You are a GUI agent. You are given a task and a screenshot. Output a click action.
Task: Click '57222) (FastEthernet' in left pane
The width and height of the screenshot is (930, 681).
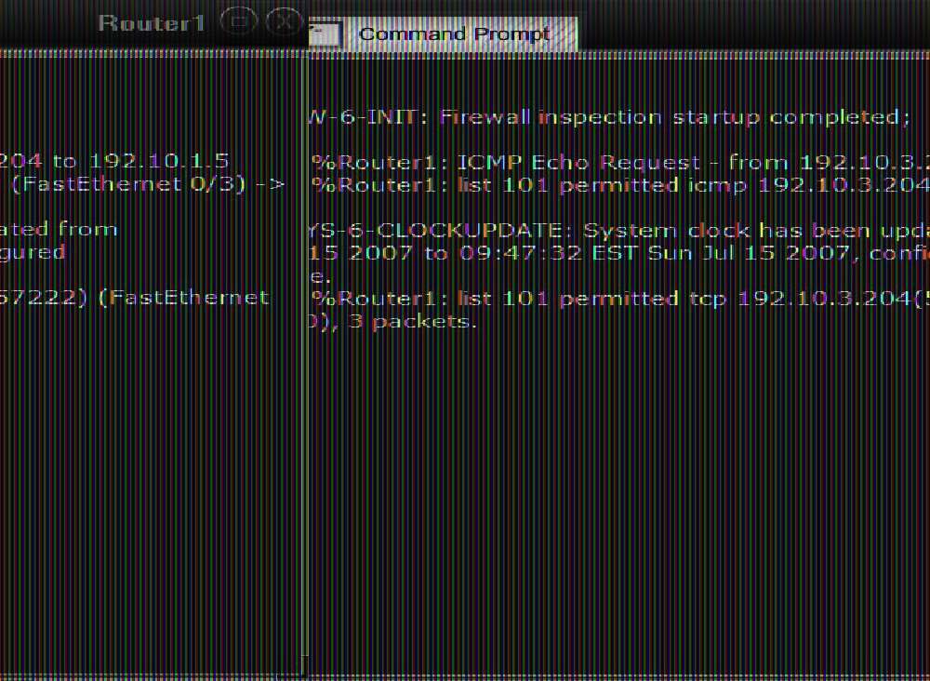135,297
